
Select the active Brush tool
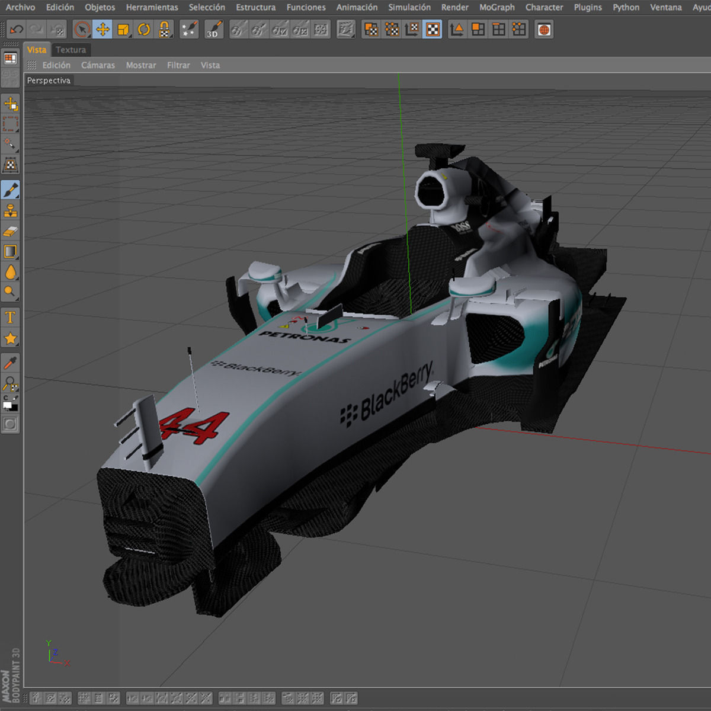point(11,190)
